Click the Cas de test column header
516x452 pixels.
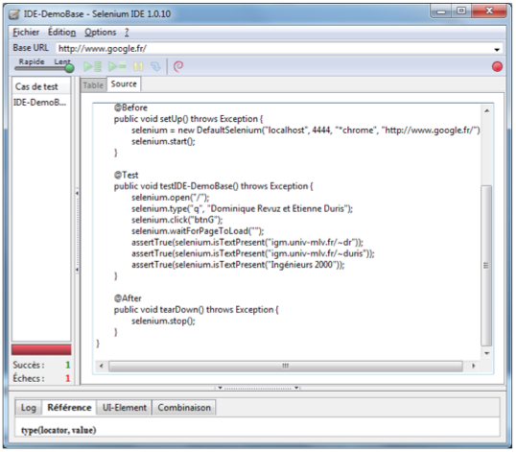pos(41,86)
